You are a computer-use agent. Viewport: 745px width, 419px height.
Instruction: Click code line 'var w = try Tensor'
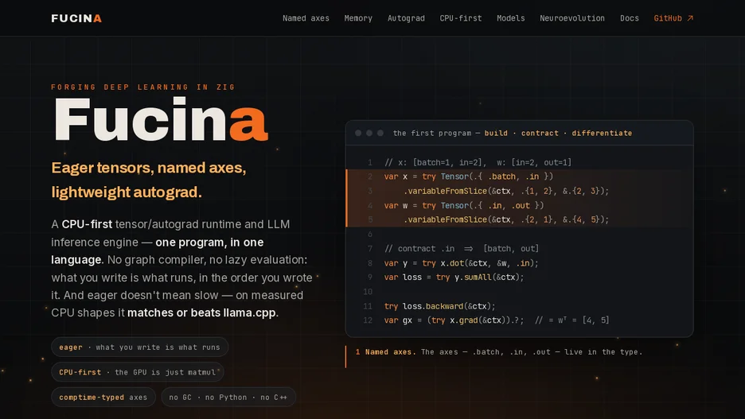coord(464,205)
